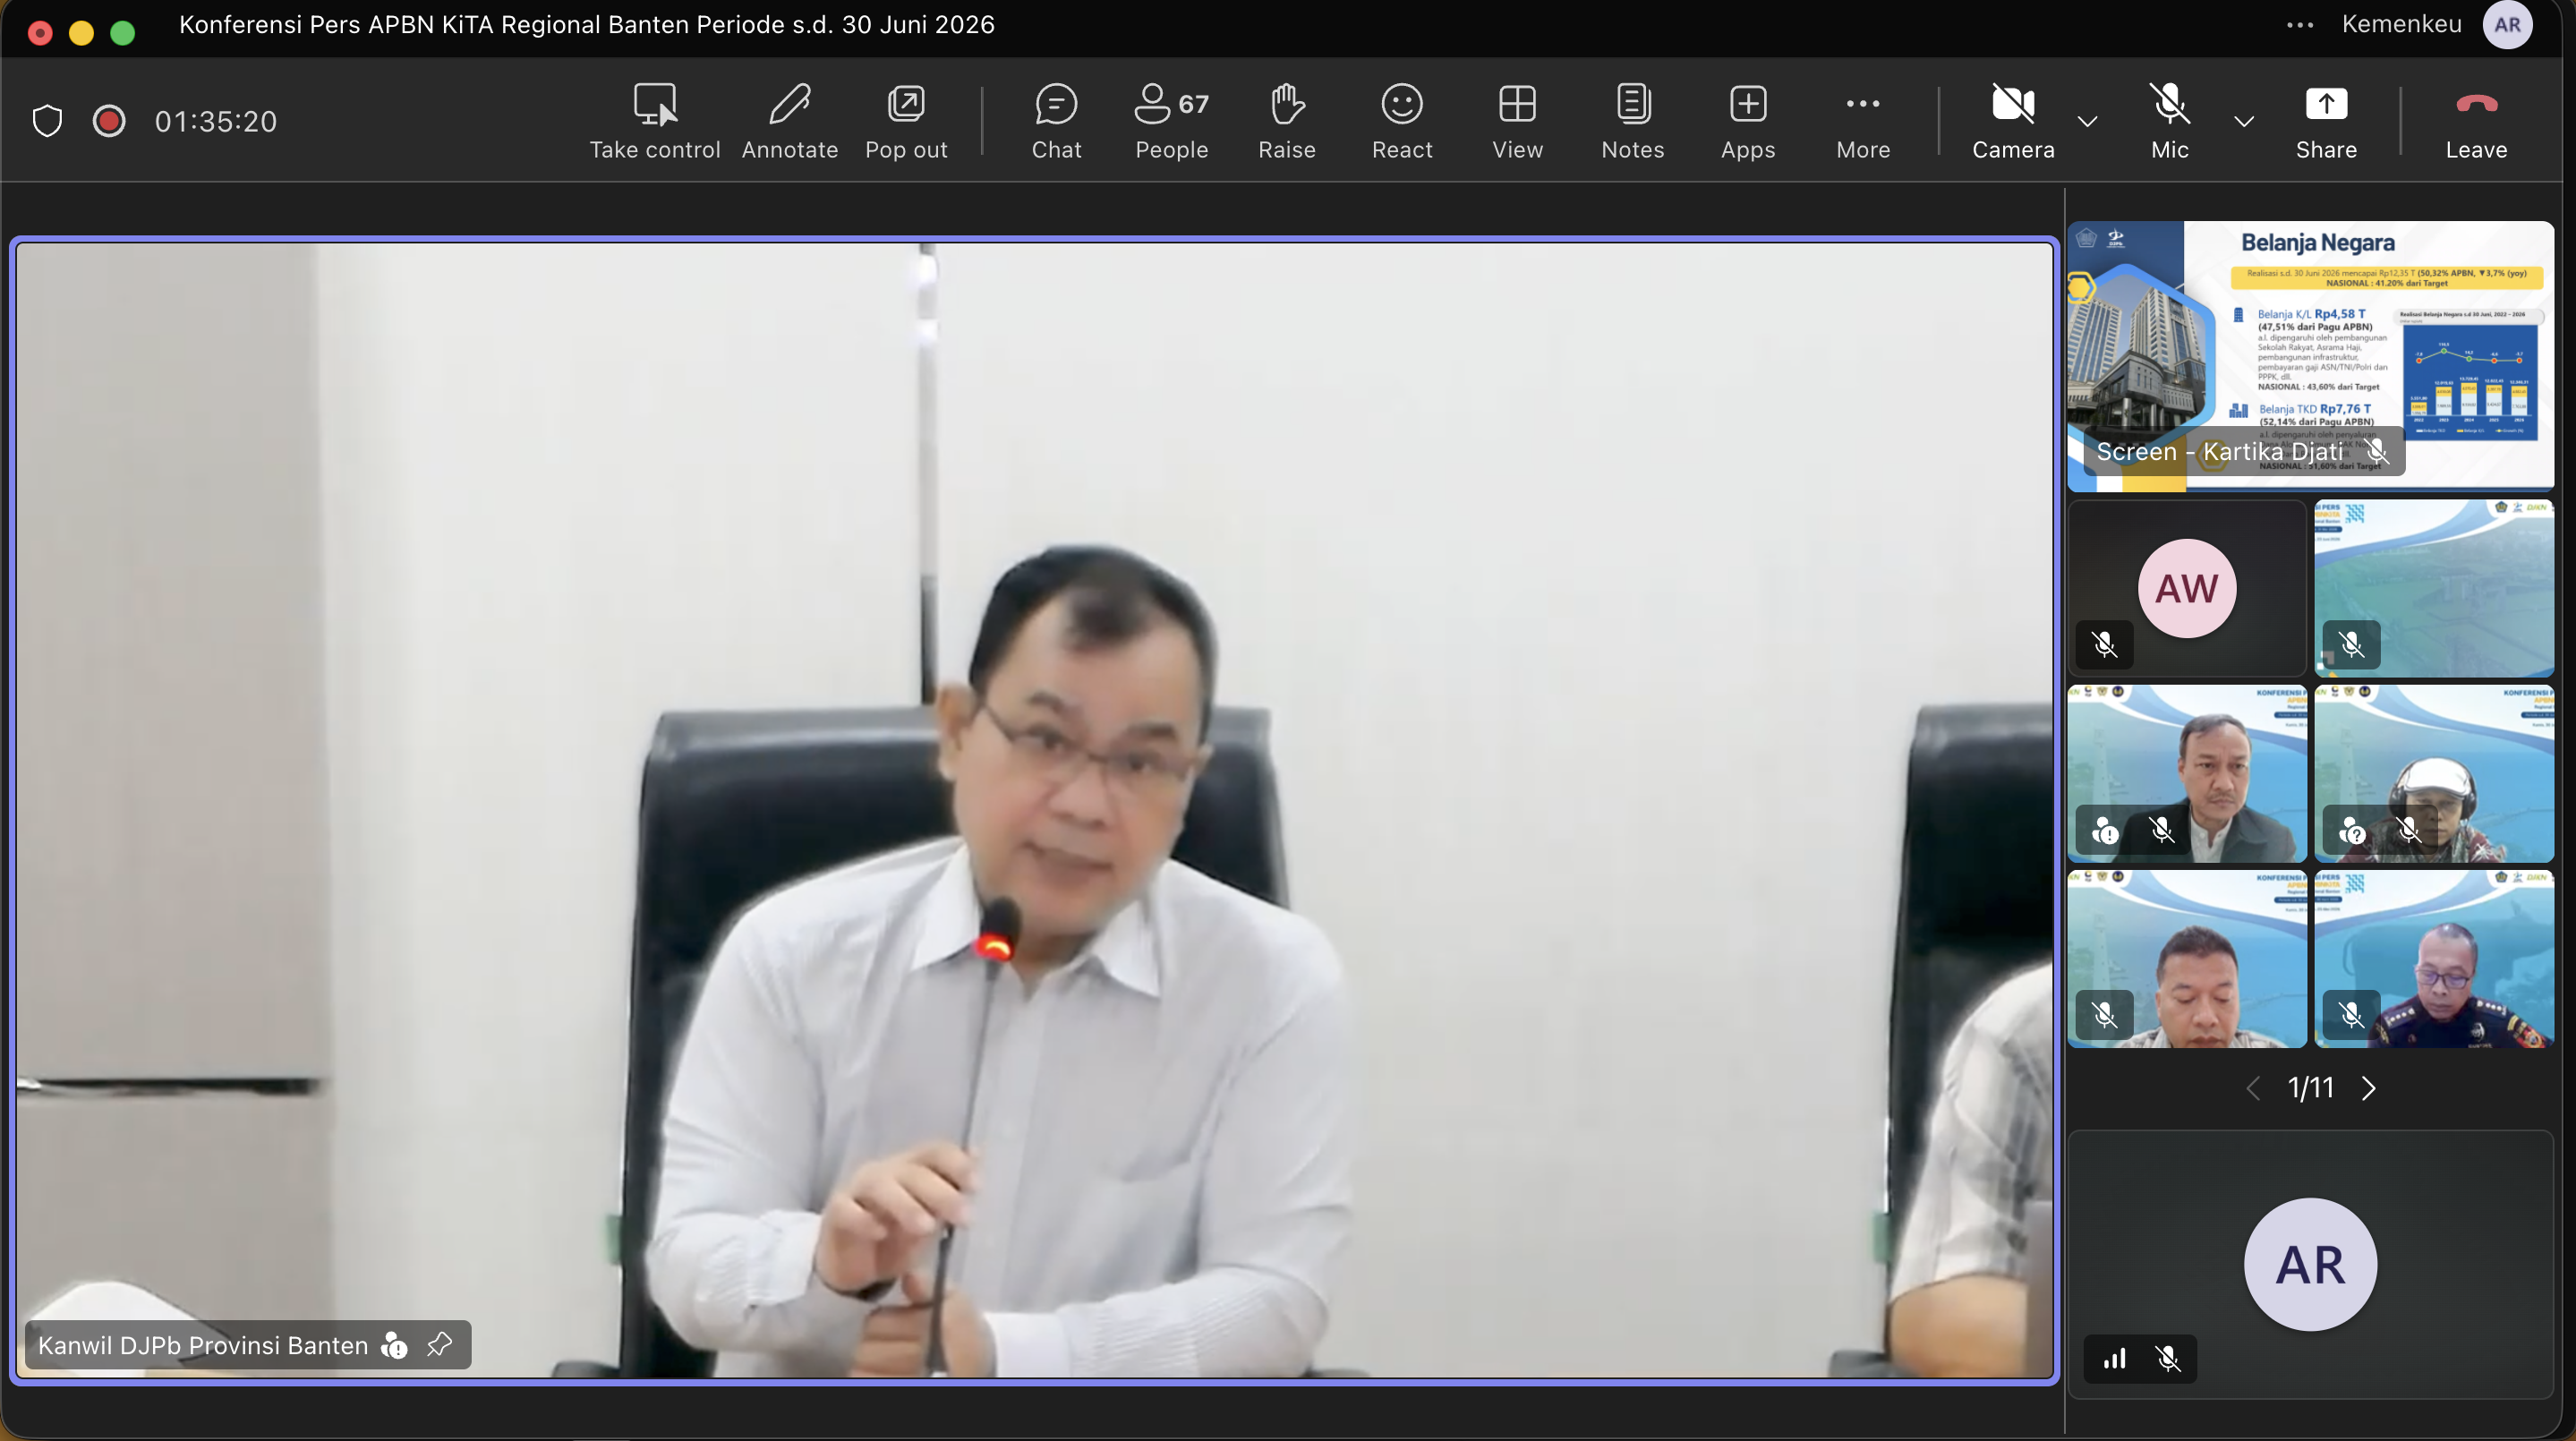Image resolution: width=2576 pixels, height=1441 pixels.
Task: Open the title bar ellipsis menu
Action: 2300,25
